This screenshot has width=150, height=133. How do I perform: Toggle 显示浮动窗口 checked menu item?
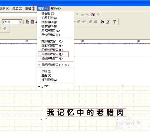[x=56, y=65]
